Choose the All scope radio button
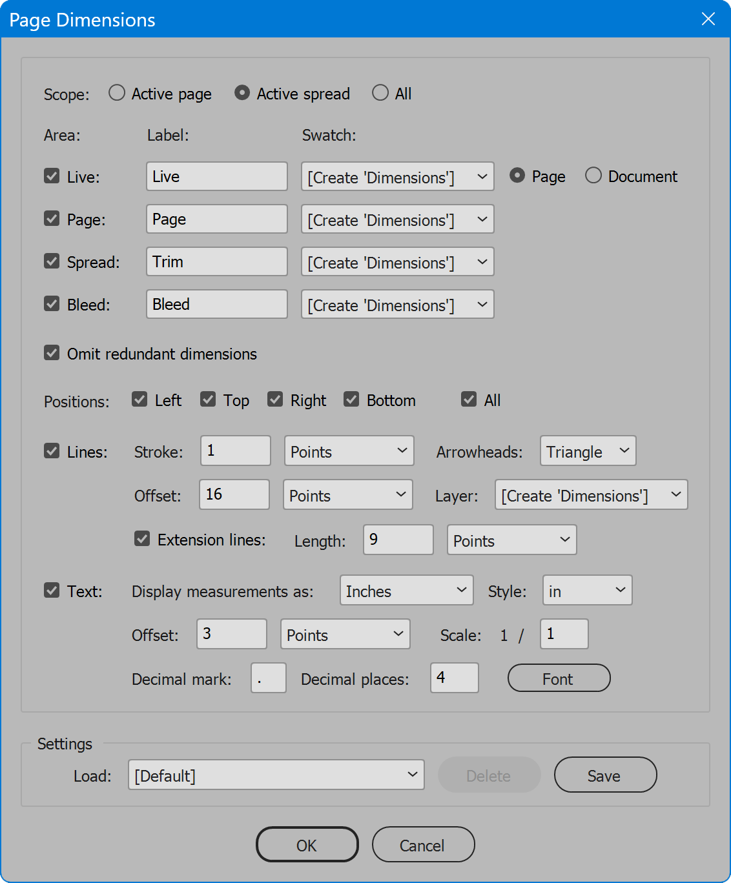 coord(380,93)
